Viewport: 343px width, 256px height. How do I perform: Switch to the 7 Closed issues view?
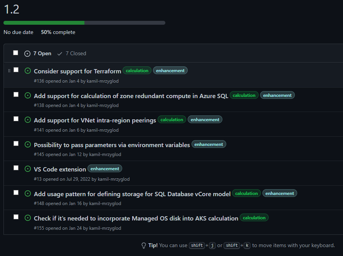pos(75,53)
